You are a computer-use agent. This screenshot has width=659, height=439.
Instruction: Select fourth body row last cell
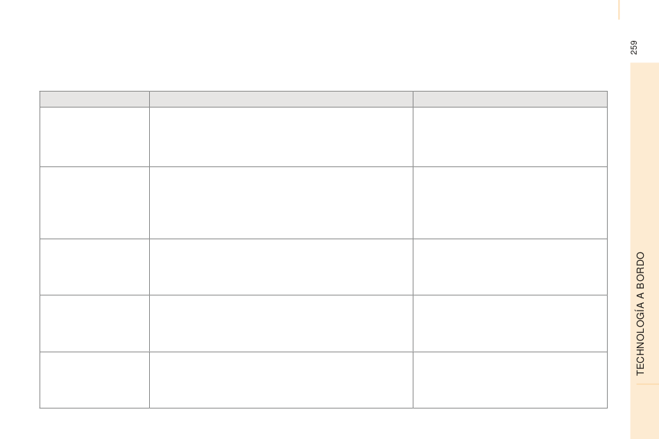coord(511,323)
